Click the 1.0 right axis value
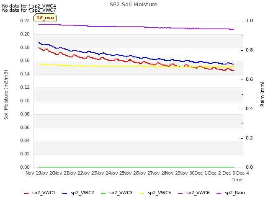 (250, 21)
